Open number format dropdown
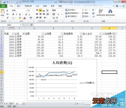Viewport: 126px width, 108px height. coord(62,11)
